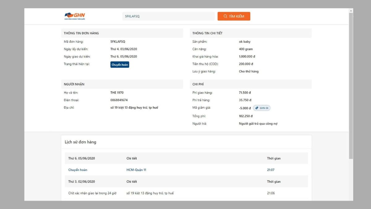Focus the tracking code search field

pos(168,16)
